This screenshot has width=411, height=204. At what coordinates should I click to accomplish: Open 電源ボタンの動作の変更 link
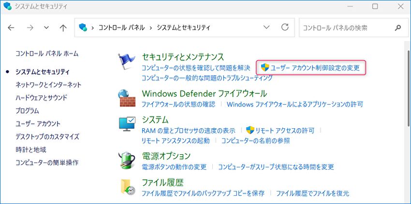point(174,167)
